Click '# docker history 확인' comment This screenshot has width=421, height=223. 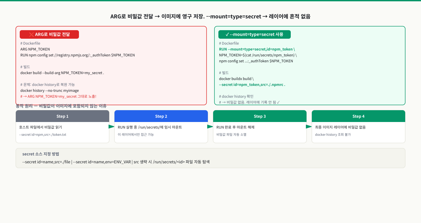pyautogui.click(x=236, y=96)
